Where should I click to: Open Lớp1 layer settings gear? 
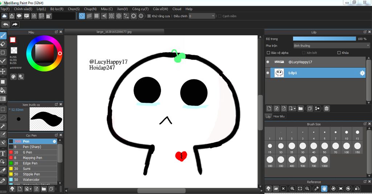click(362, 73)
